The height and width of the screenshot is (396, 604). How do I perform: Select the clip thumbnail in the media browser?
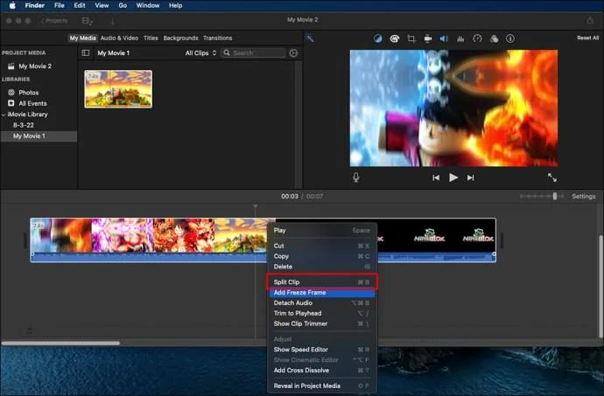[118, 89]
